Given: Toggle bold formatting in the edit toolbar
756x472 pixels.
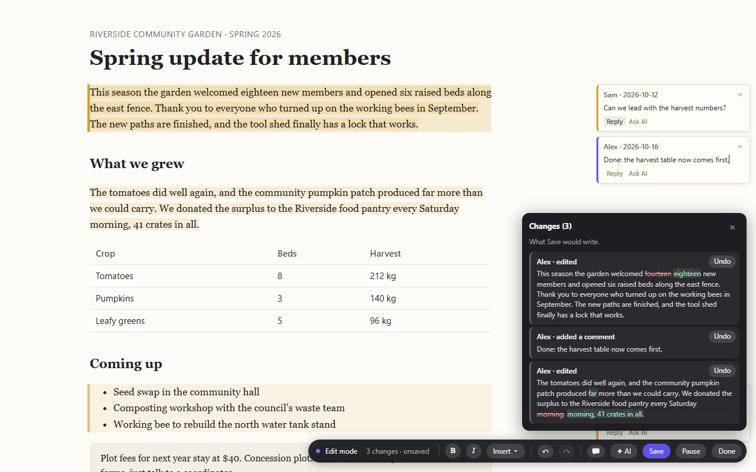Looking at the screenshot, I should coord(453,451).
